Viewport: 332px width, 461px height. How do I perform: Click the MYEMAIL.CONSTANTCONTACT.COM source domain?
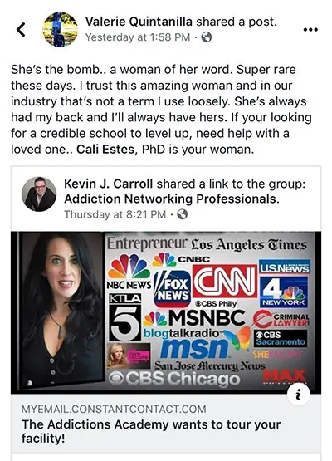114,409
